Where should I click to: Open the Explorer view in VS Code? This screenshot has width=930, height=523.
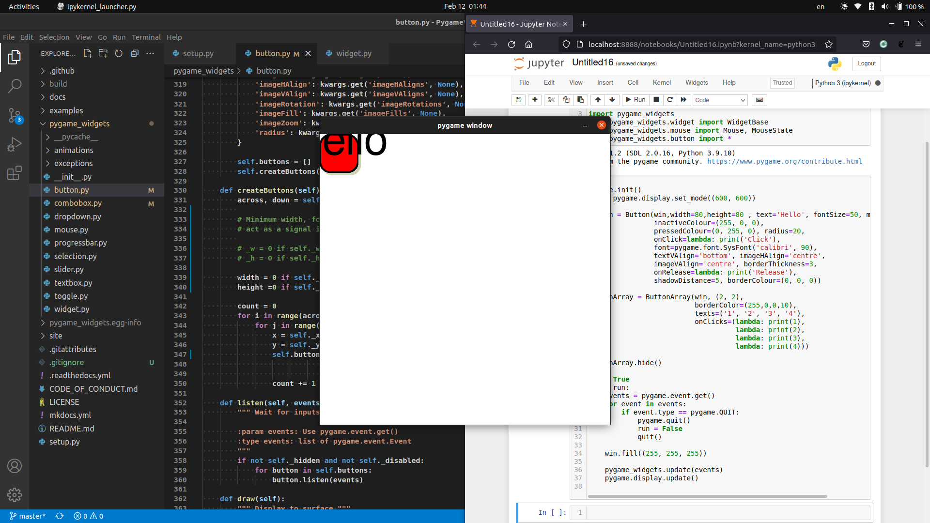click(15, 57)
